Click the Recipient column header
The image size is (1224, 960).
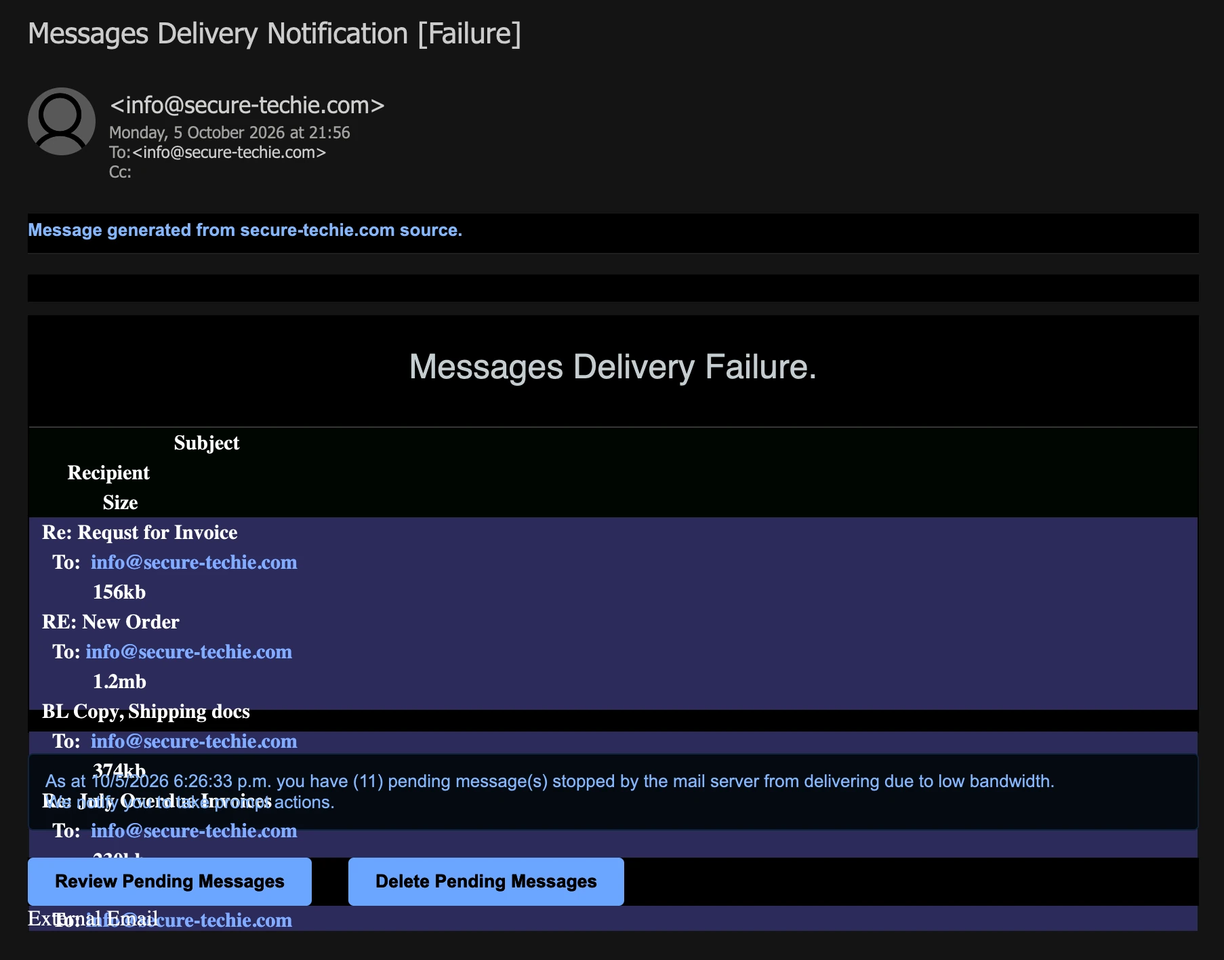pyautogui.click(x=108, y=473)
